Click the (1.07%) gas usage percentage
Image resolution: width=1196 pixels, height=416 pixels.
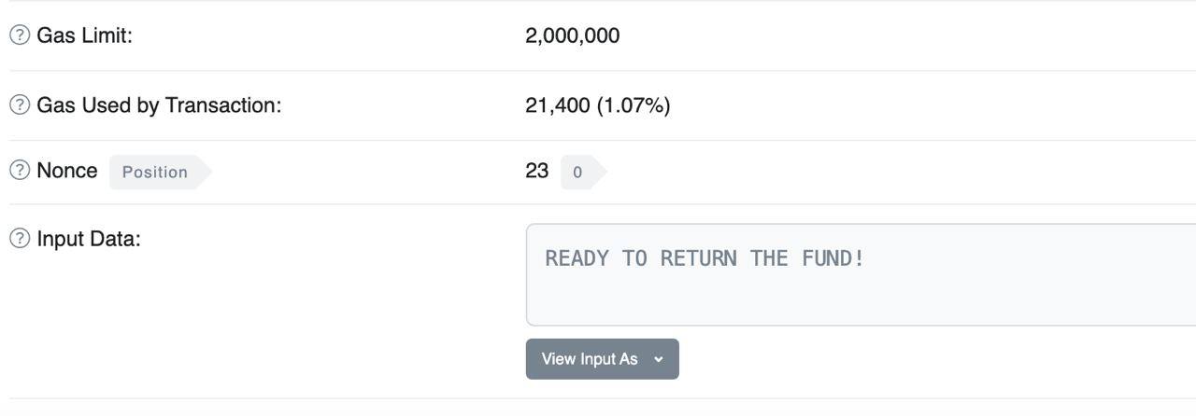click(x=634, y=105)
